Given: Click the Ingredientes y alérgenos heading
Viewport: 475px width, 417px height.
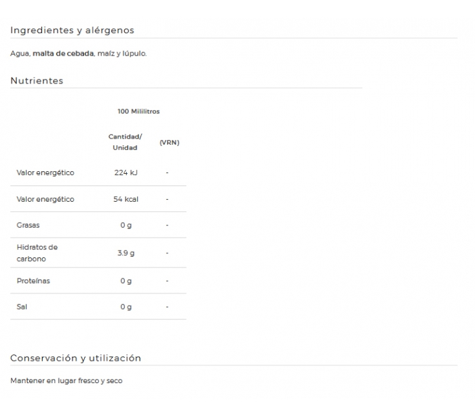Looking at the screenshot, I should pos(72,31).
